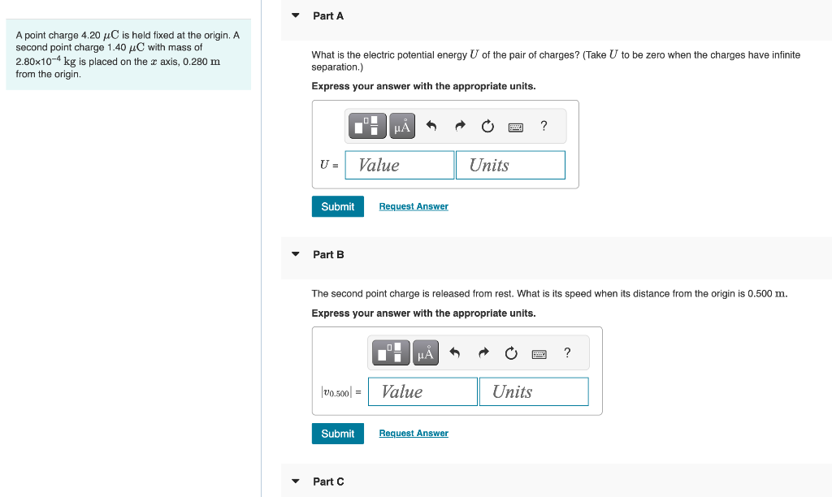Open templates icon in Part B toolbar

click(x=391, y=352)
